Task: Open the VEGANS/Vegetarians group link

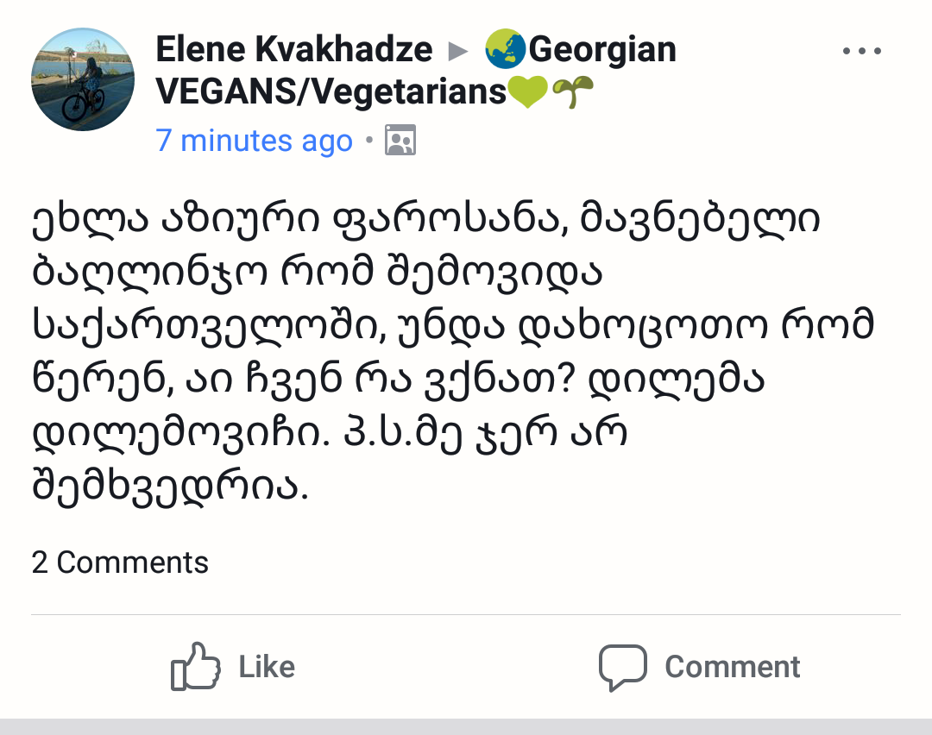Action: [331, 92]
